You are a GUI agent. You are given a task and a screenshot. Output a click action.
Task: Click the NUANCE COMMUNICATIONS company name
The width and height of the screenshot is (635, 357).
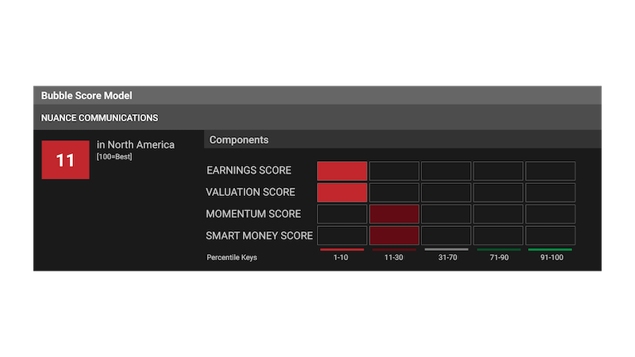tap(100, 117)
